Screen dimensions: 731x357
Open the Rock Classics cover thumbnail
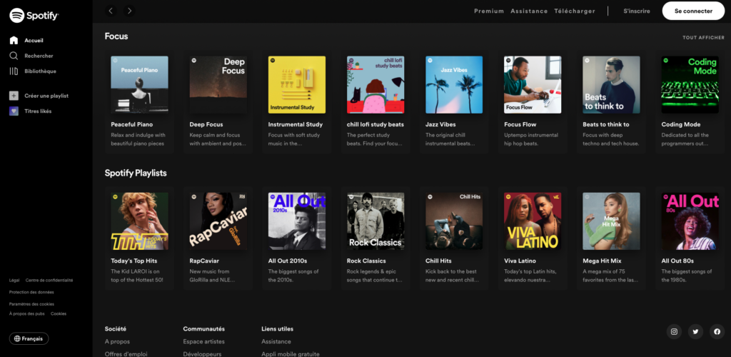(x=375, y=221)
